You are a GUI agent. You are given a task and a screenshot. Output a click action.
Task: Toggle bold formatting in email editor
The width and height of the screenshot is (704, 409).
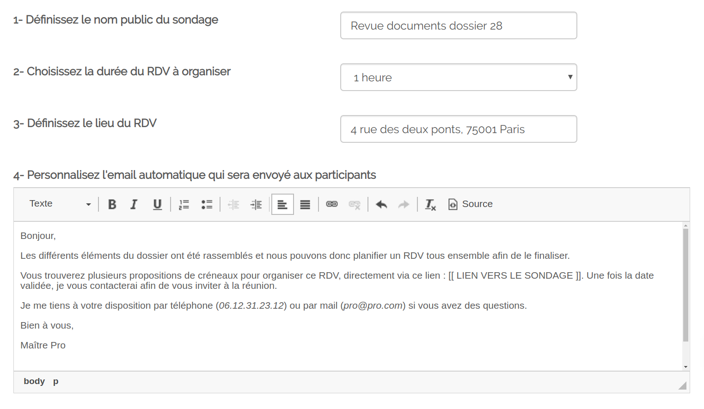pyautogui.click(x=112, y=204)
